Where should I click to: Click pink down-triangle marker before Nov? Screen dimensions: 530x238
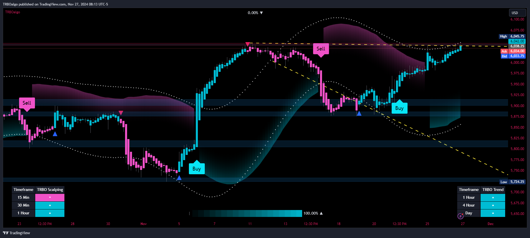[x=121, y=113]
